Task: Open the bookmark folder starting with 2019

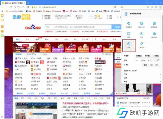Action: [x=14, y=11]
